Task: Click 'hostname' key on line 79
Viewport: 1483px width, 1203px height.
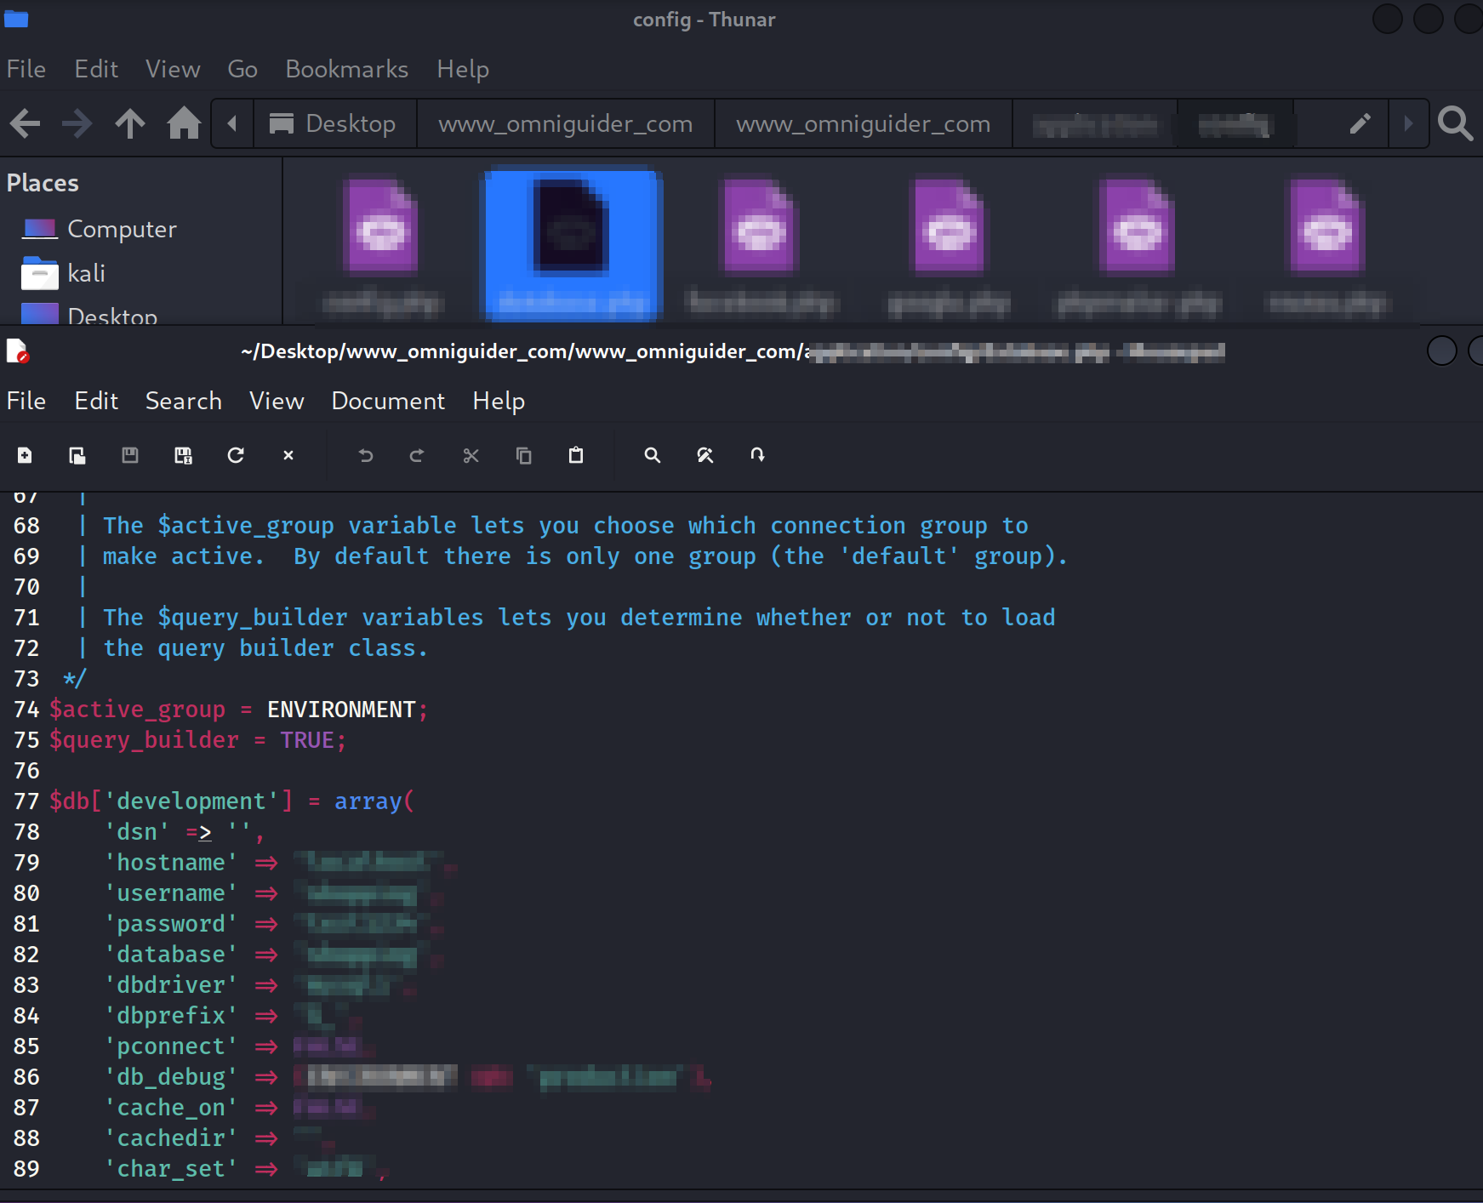Action: 171,863
